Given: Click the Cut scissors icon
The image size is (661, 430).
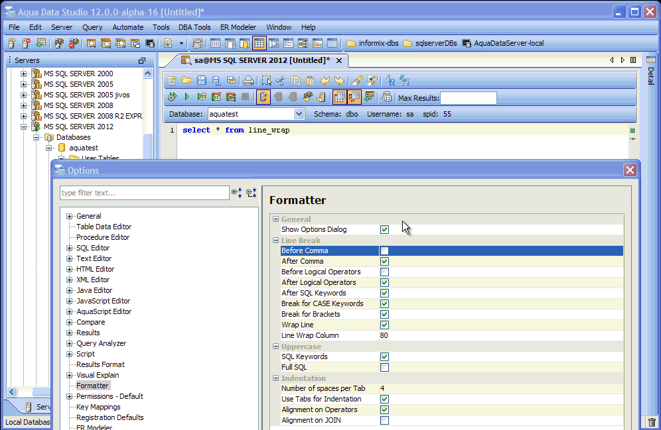Looking at the screenshot, I should point(281,80).
